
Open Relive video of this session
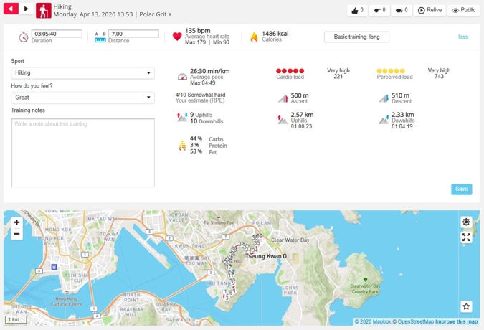coord(430,10)
